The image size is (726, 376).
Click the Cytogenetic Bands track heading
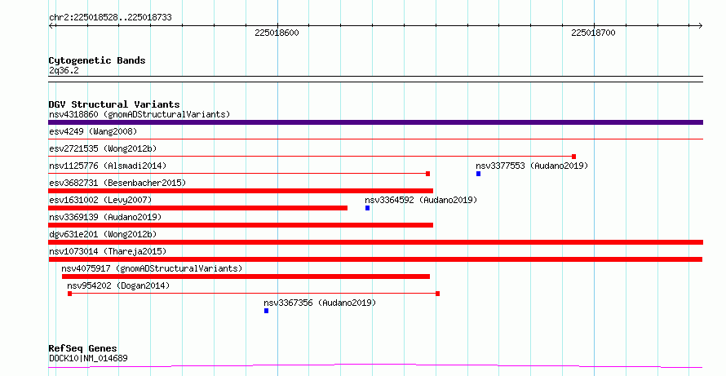click(97, 60)
